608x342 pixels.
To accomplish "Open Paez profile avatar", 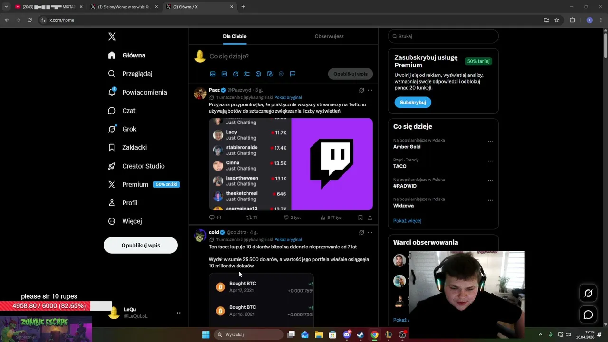I will click(x=200, y=93).
